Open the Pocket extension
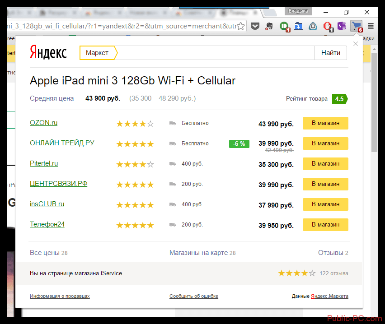This screenshot has height=324, width=385. 255,26
